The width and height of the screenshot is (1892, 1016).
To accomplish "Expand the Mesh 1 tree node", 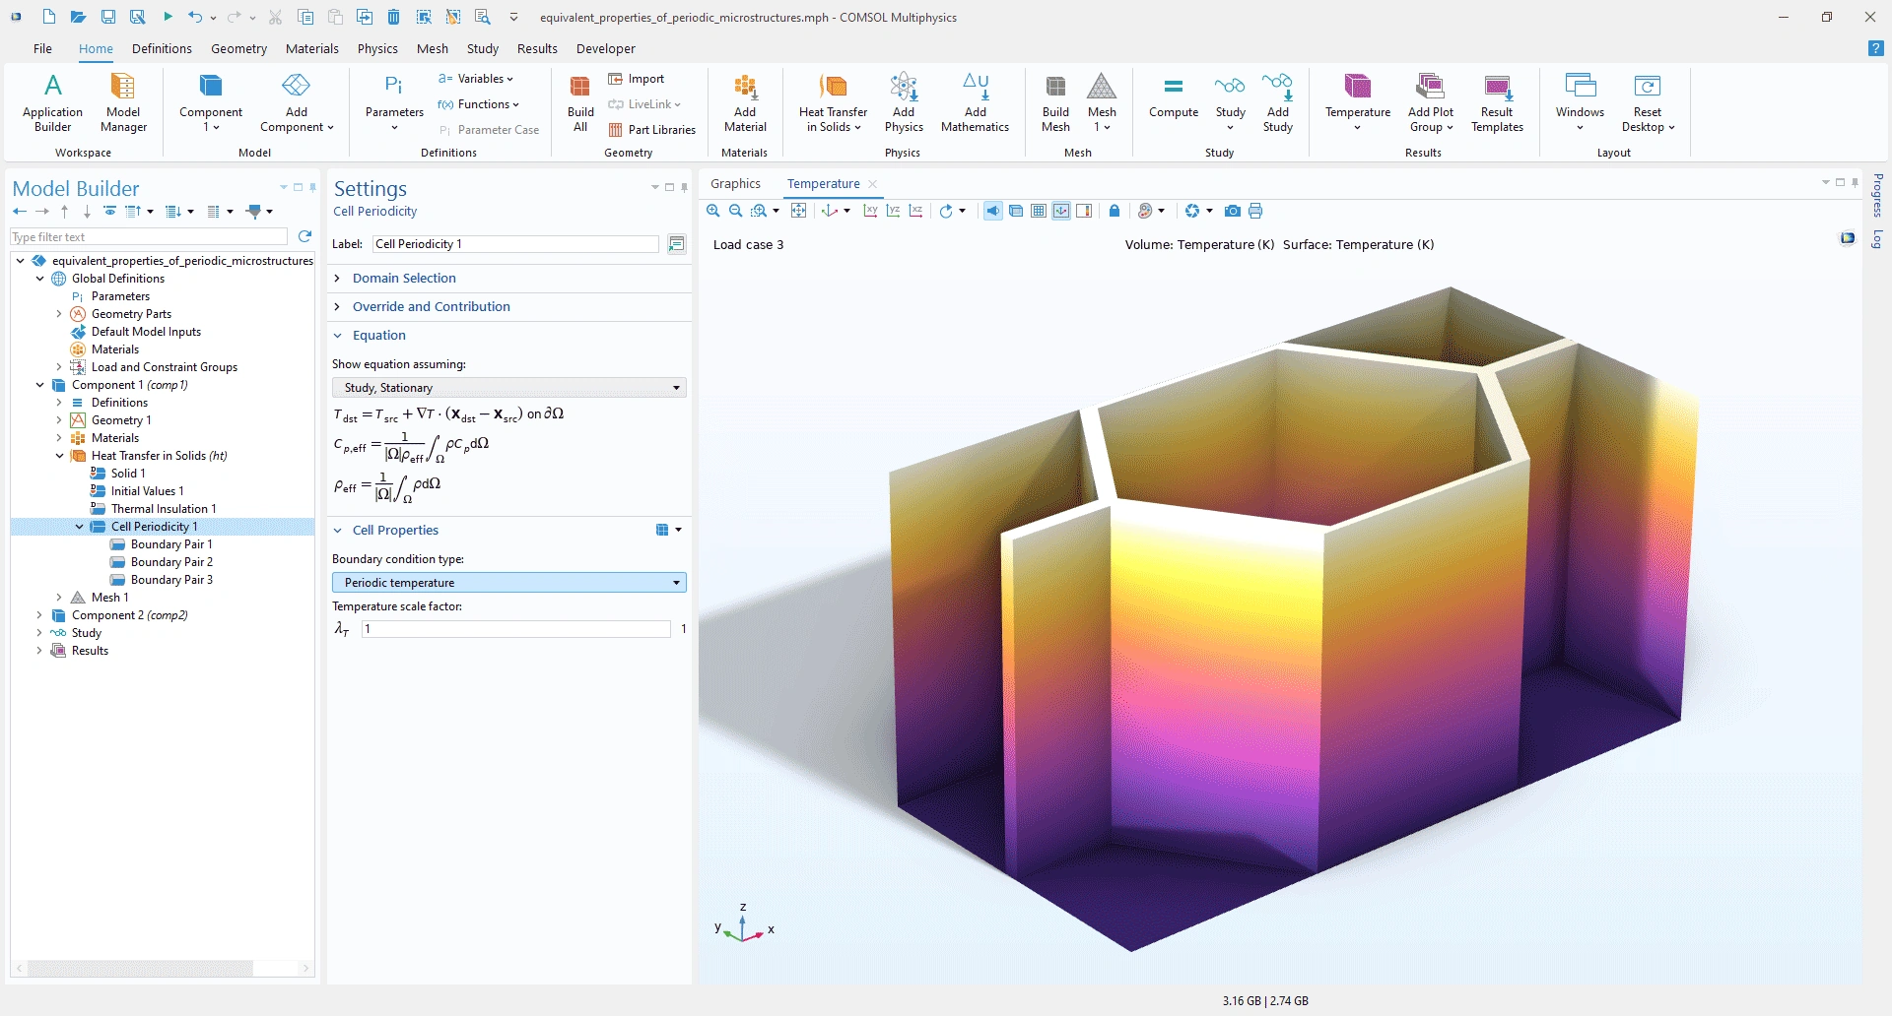I will click(59, 598).
